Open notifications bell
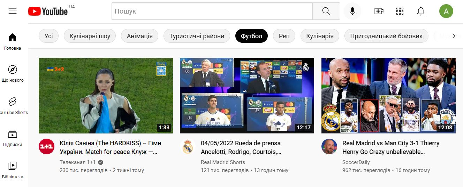The height and width of the screenshot is (187, 463). coord(421,11)
